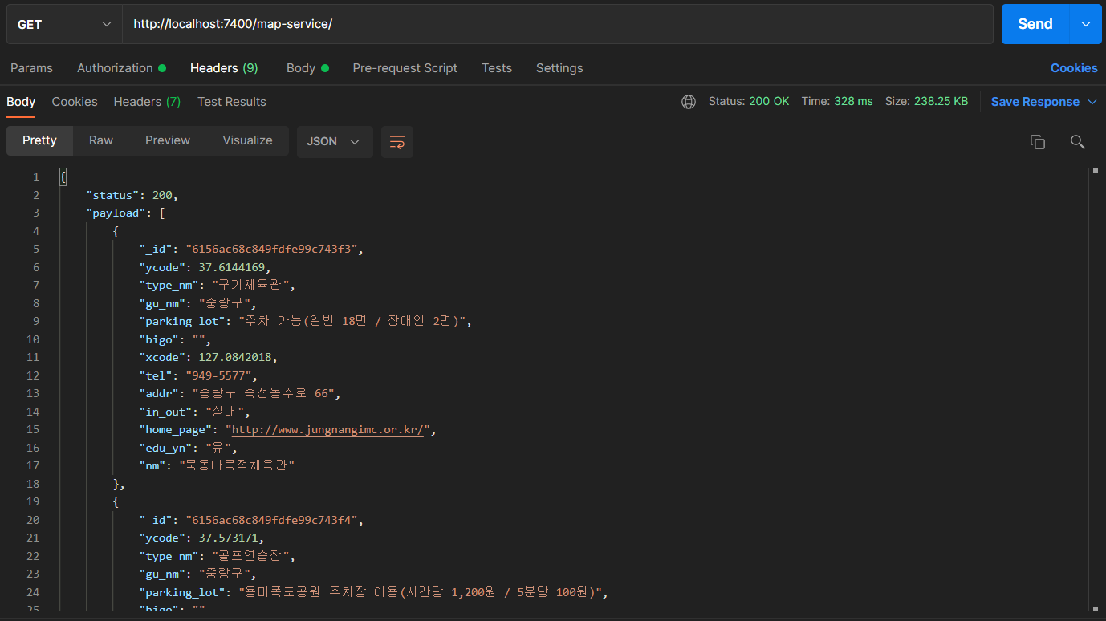Click first gu_nm line, line 8
1106x621 pixels.
[x=197, y=303]
